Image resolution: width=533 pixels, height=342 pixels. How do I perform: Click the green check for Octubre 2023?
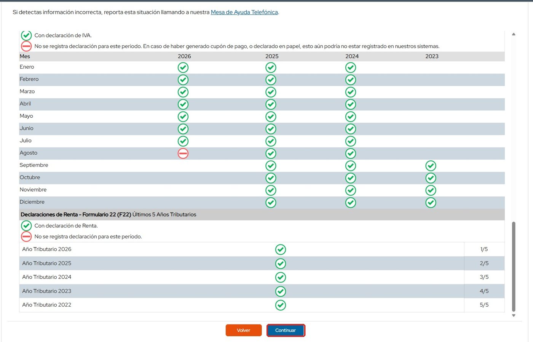point(431,178)
